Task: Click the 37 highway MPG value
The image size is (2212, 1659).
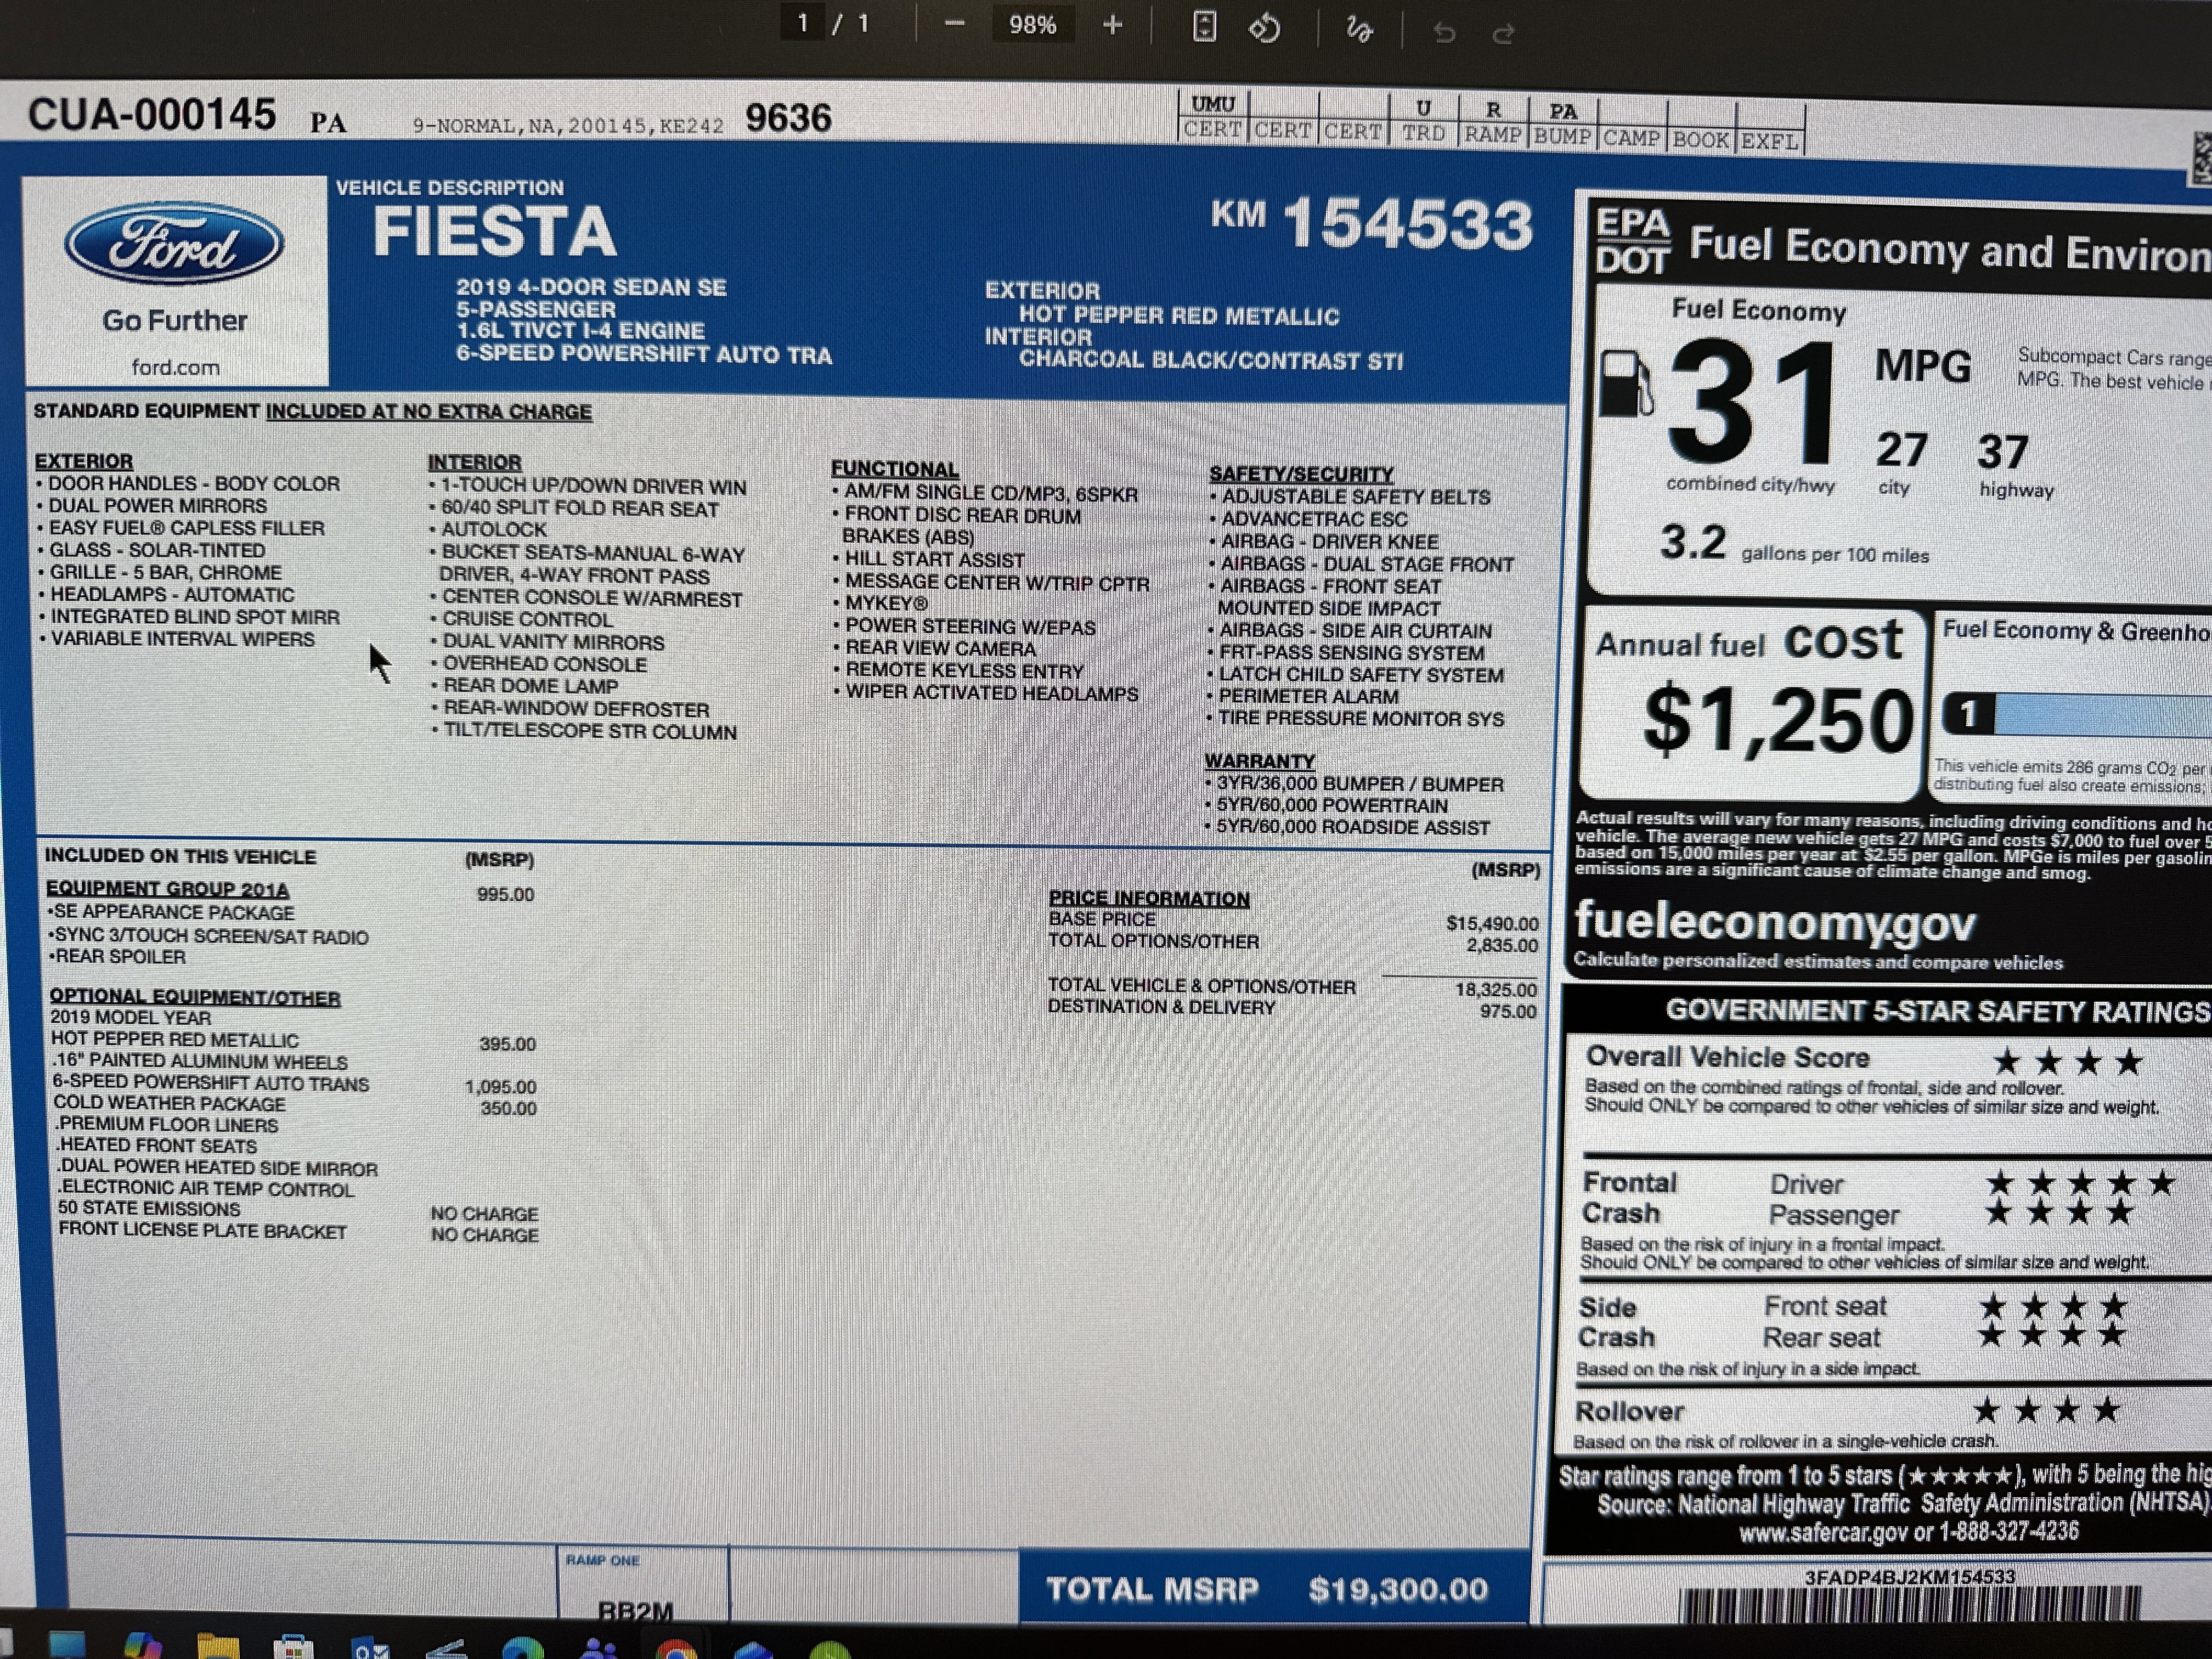Action: pyautogui.click(x=2003, y=452)
